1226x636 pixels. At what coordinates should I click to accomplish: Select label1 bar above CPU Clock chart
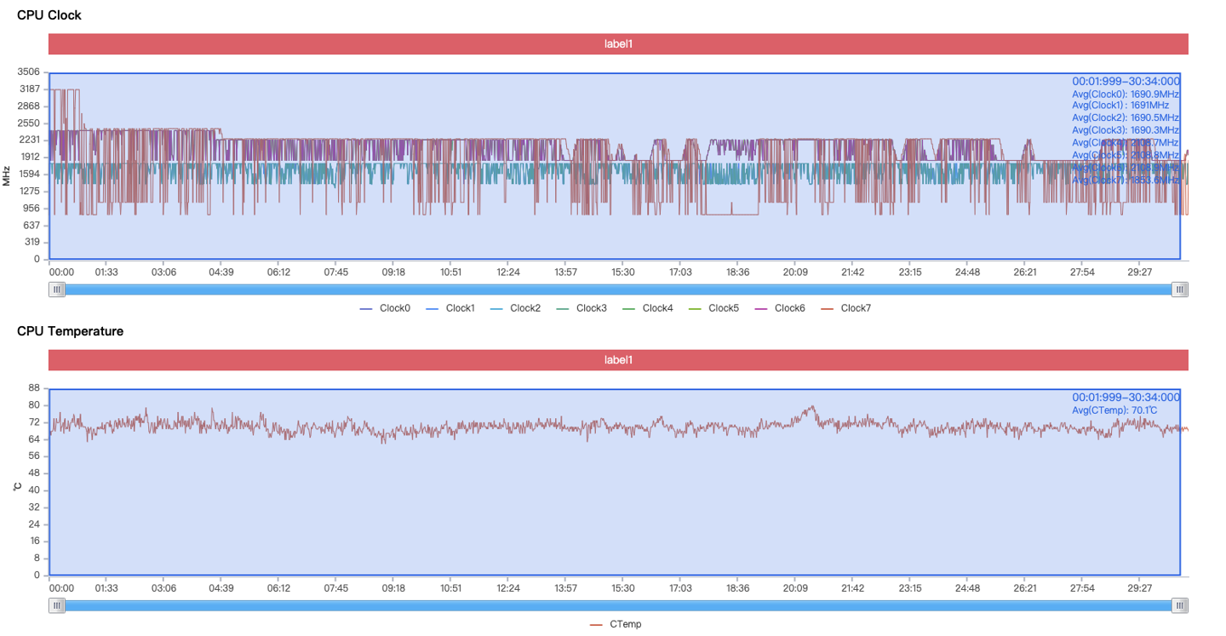pyautogui.click(x=618, y=44)
